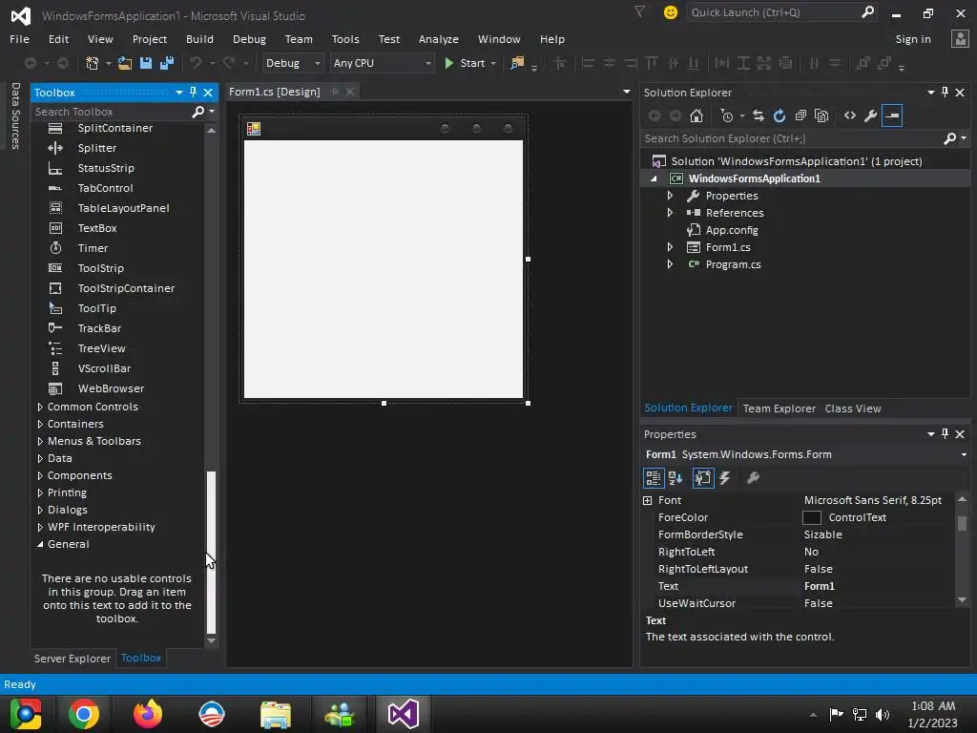Click the Refresh icon in Solution Explorer
The image size is (977, 733).
click(x=779, y=115)
